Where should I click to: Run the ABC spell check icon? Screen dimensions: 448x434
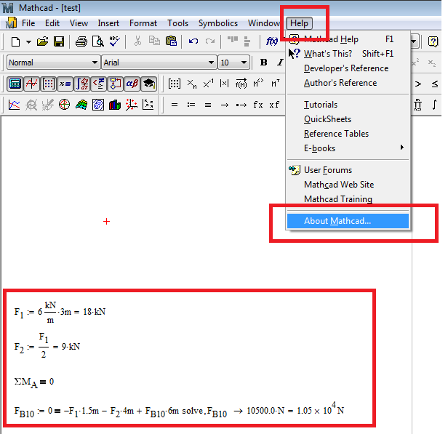point(115,41)
